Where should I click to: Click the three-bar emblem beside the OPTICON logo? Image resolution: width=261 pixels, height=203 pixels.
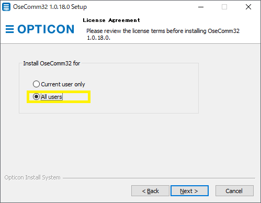(10, 29)
